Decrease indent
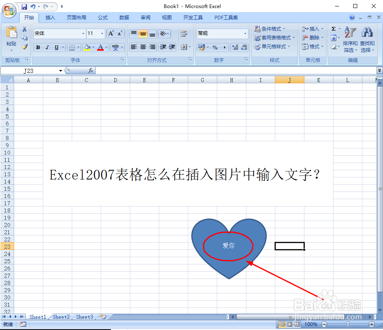This screenshot has height=330, width=383. [163, 47]
